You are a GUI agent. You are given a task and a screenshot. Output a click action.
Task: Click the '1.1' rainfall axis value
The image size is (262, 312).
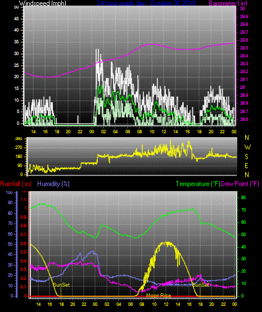pos(24,200)
